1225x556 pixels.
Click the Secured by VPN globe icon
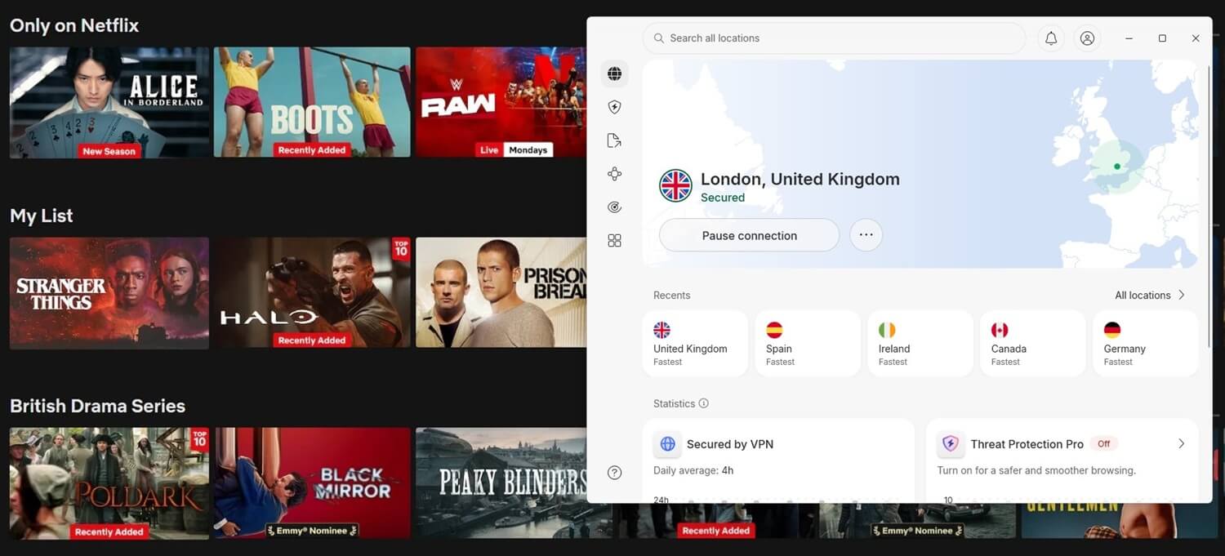pos(667,444)
